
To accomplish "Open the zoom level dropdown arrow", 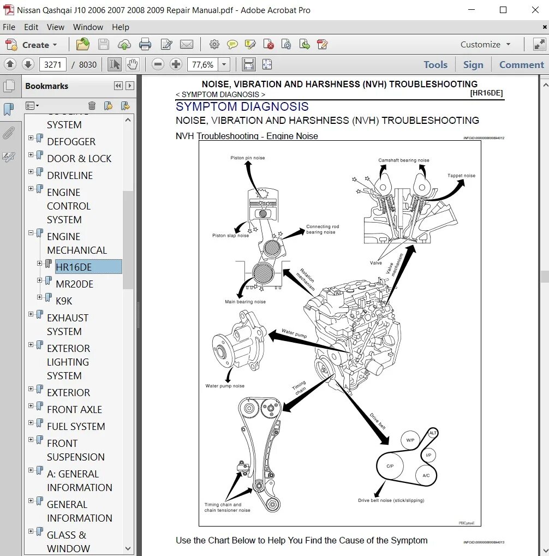I will coord(224,64).
